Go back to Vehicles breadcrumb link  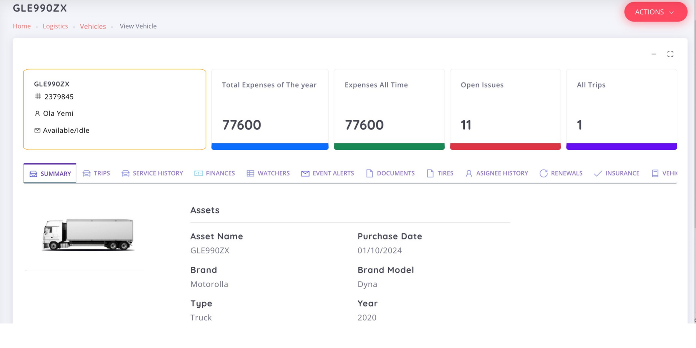[x=93, y=26]
